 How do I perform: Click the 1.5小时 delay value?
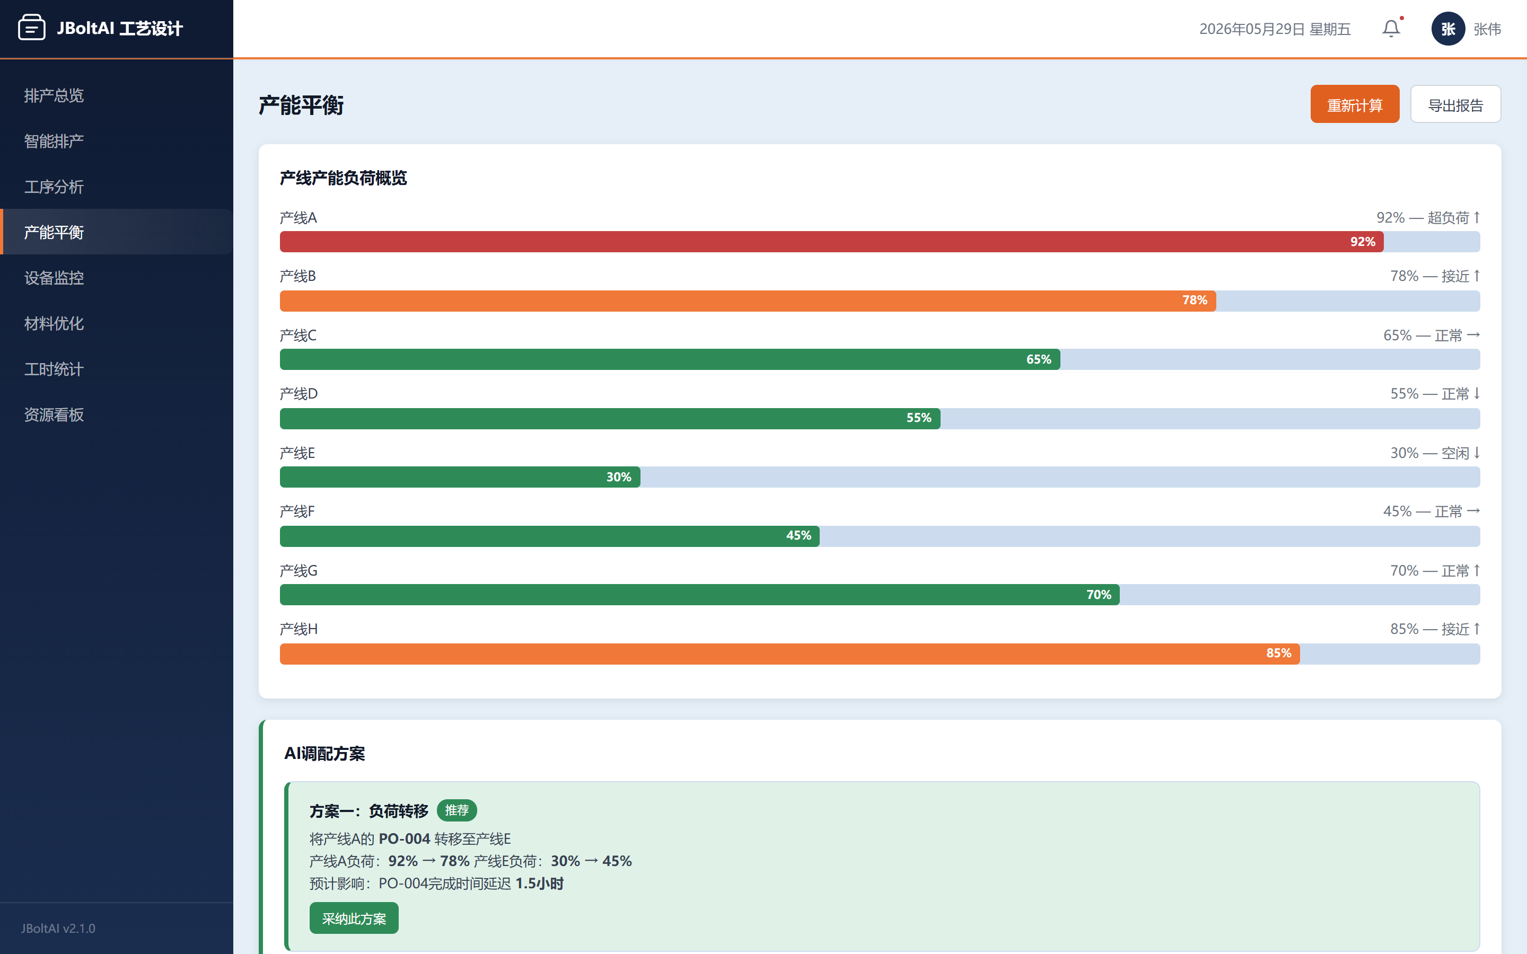tap(540, 884)
